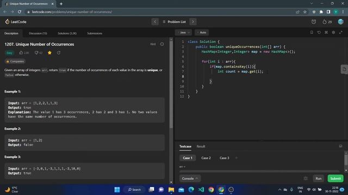Toggle editor fullscreen icon

tap(341, 32)
